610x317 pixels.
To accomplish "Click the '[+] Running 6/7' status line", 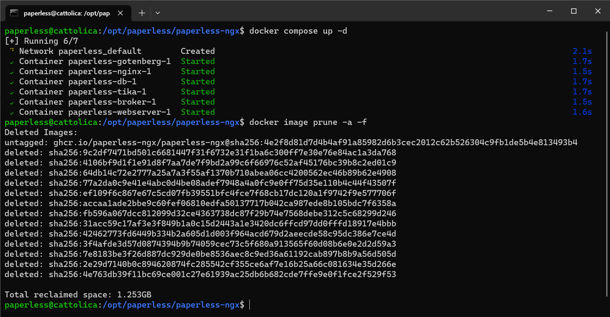I will click(41, 41).
